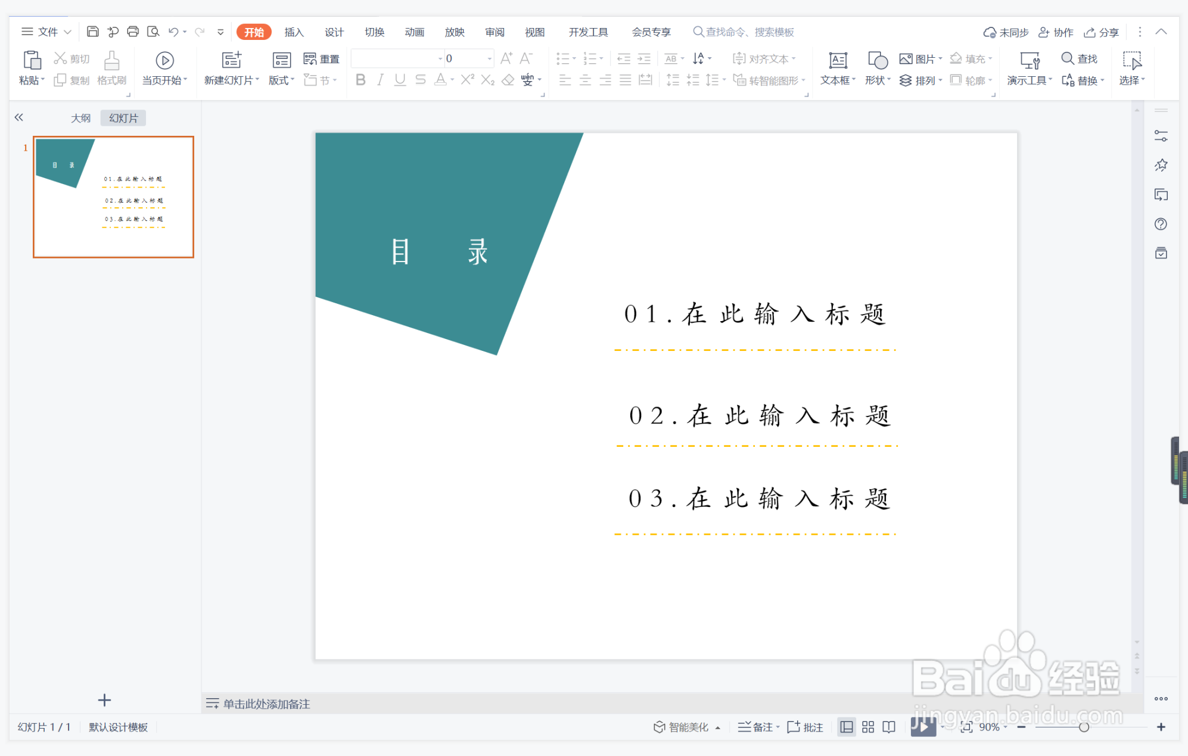Insert a Text Box (文本框)
Screen dimensions: 1188x756
[838, 69]
